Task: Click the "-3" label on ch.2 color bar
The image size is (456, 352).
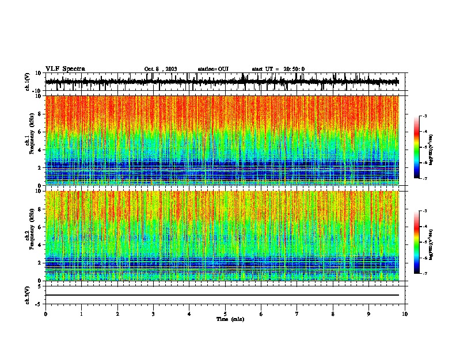Action: click(425, 211)
